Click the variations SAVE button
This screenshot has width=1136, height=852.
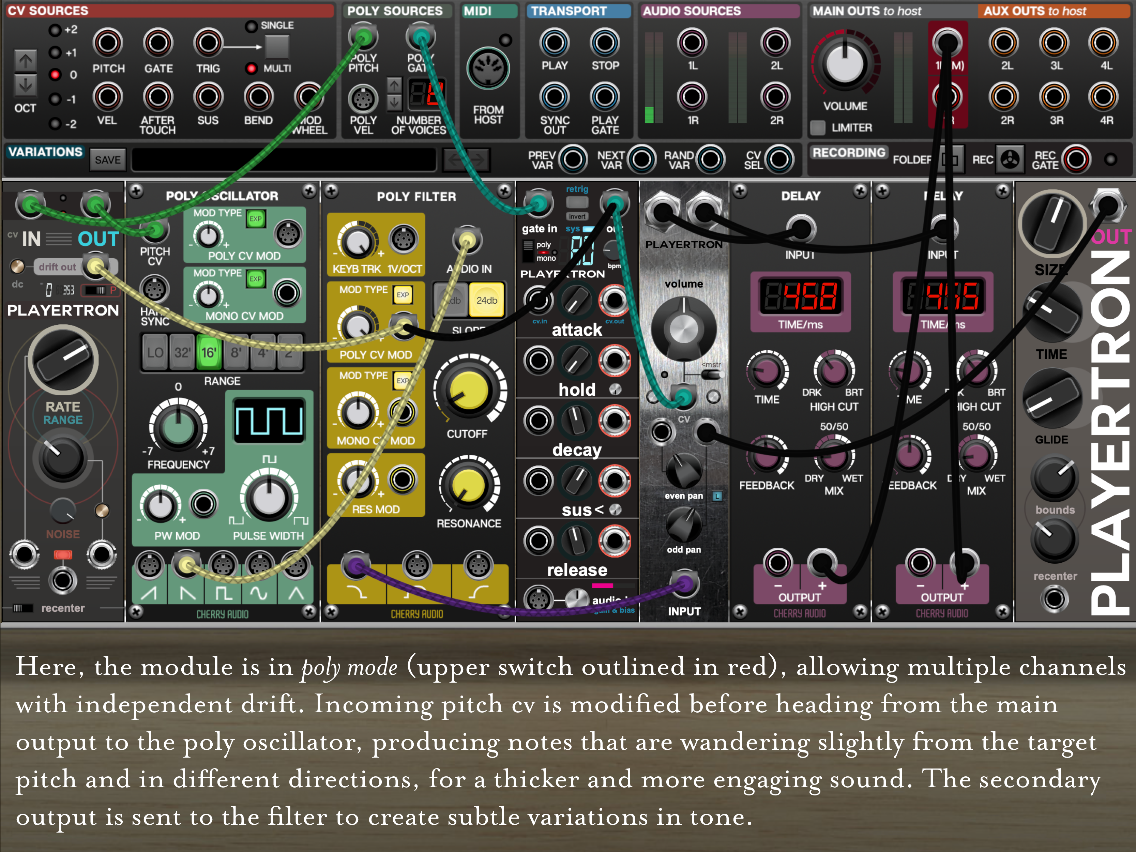point(107,160)
